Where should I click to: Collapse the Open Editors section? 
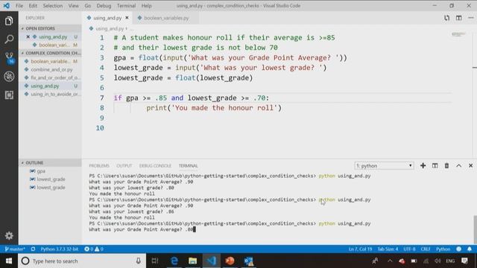(50, 28)
